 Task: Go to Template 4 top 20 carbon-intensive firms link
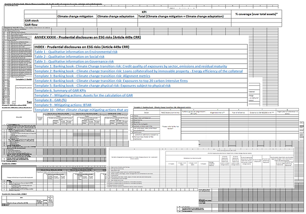point(111,81)
